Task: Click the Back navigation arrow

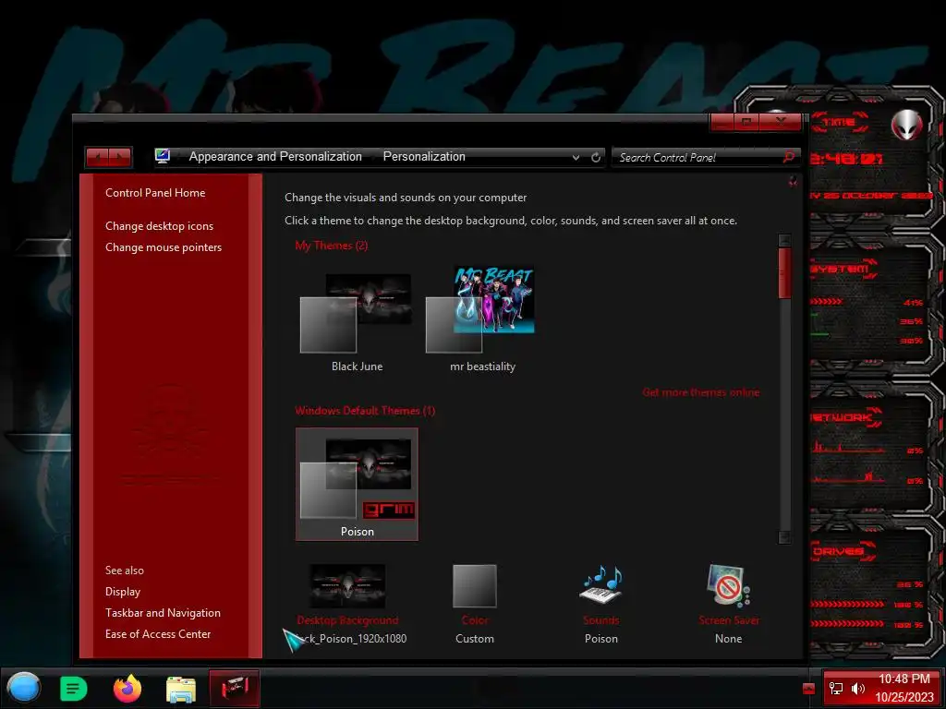Action: point(97,157)
